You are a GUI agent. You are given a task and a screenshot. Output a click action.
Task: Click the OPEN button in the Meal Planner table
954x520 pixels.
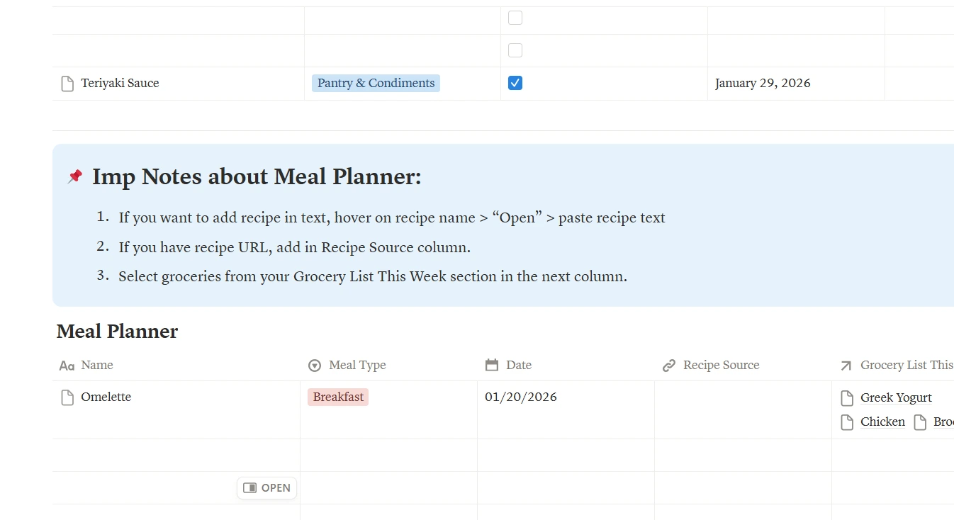tap(266, 487)
